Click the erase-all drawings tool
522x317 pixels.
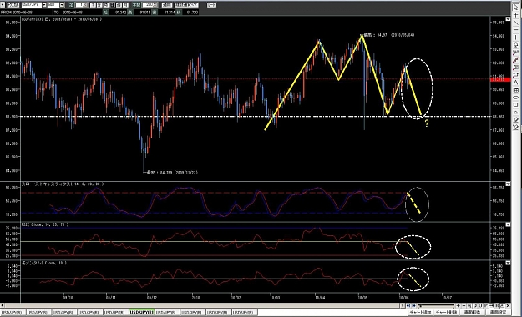click(x=515, y=127)
